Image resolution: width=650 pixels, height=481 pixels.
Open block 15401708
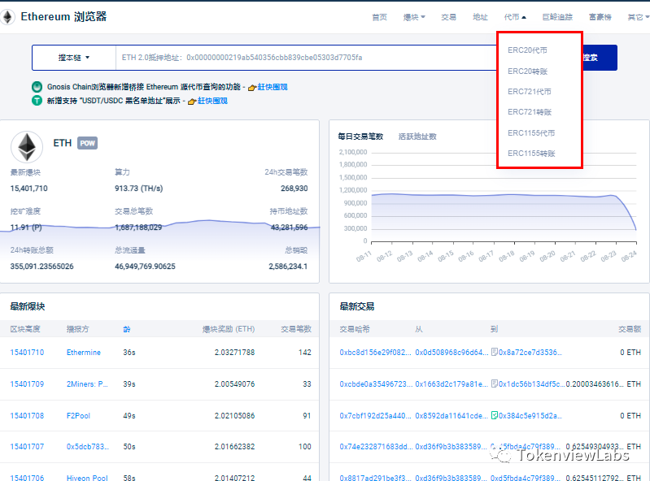pyautogui.click(x=27, y=416)
